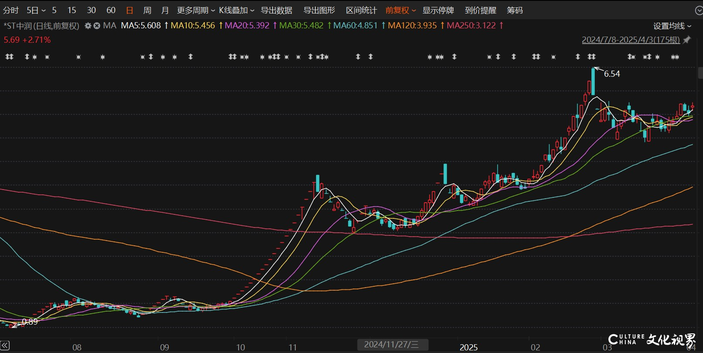The height and width of the screenshot is (353, 703).
Task: Click the 6.54 high price label
Action: 612,74
